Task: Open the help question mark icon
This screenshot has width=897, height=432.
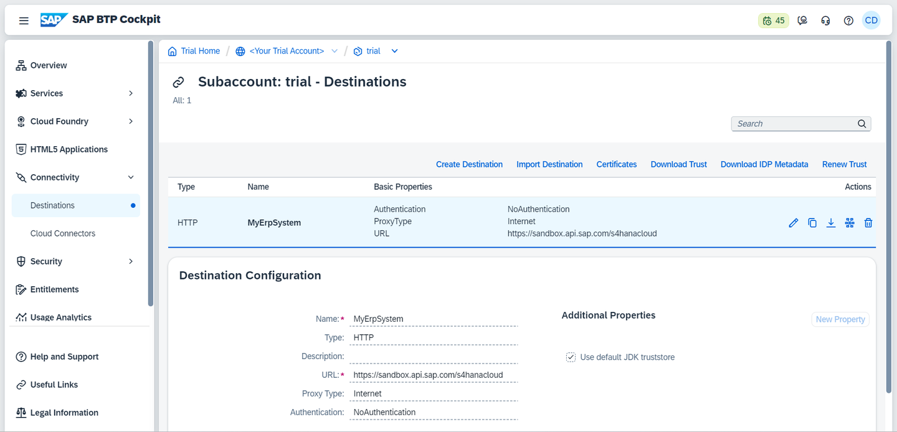Action: click(x=848, y=21)
